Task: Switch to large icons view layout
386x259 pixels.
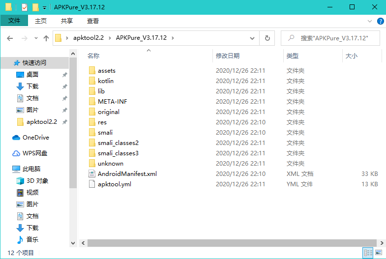Action: tap(379, 253)
